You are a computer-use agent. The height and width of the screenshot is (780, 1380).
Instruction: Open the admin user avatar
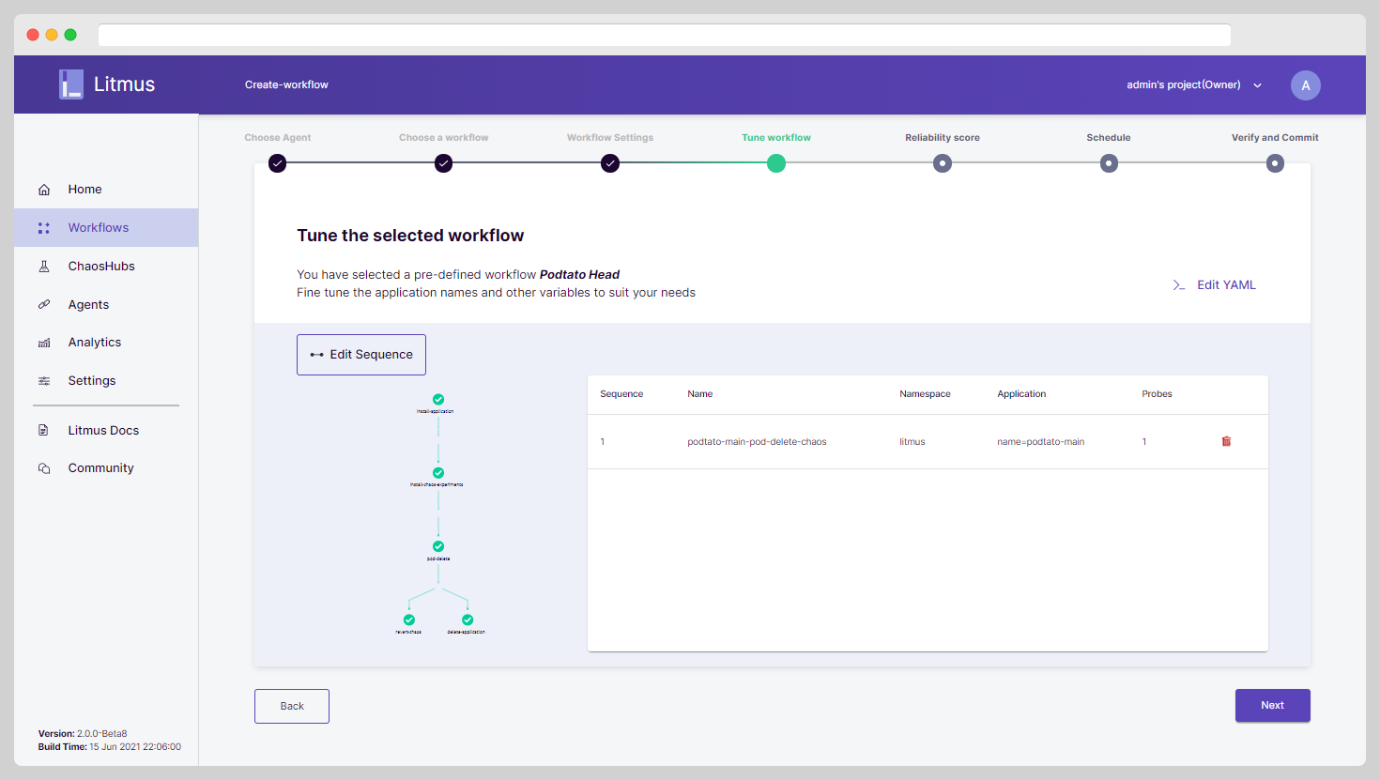(1306, 85)
